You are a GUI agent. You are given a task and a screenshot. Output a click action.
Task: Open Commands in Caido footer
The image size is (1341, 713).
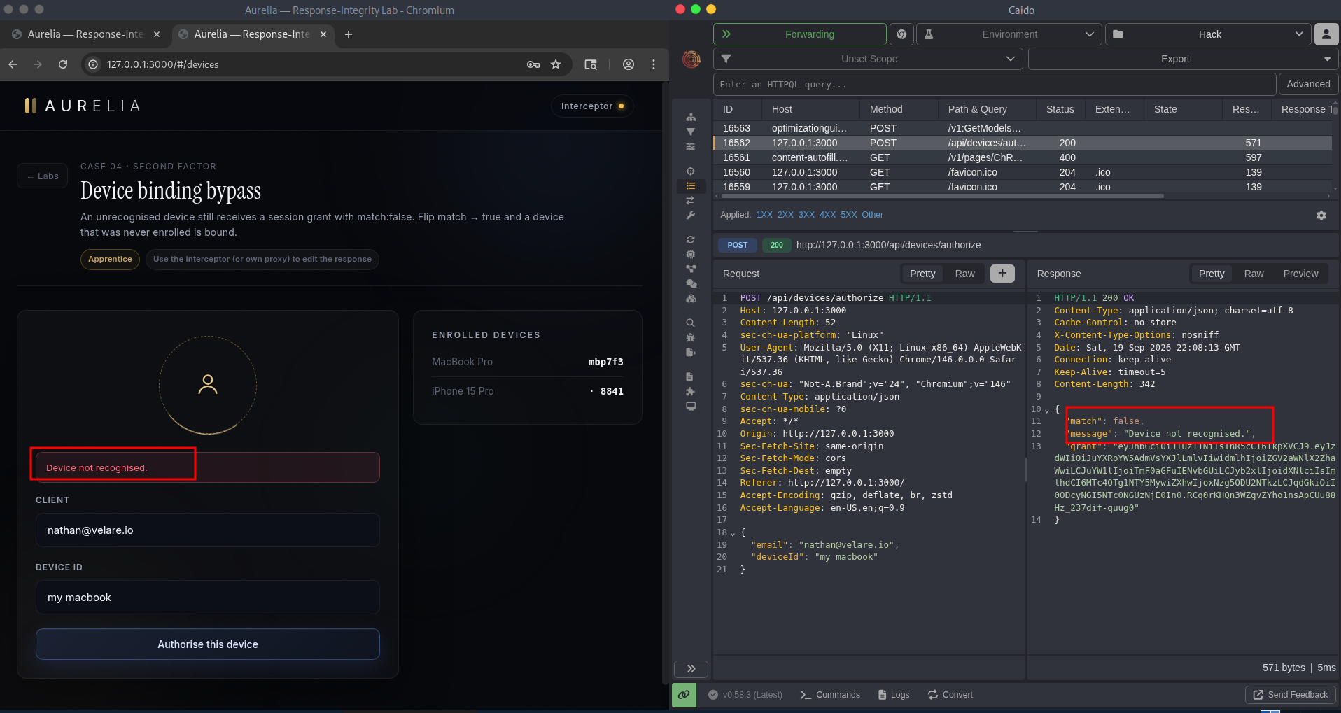point(830,695)
